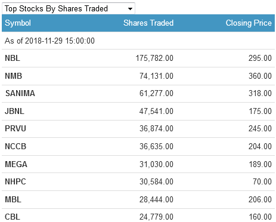The image size is (276, 222).
Task: Click the PRVU stock symbol
Action: coord(15,128)
